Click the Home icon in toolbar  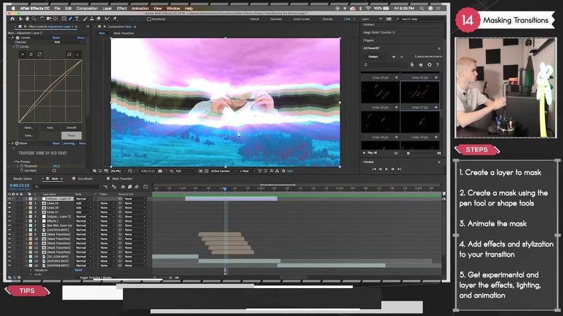13,18
